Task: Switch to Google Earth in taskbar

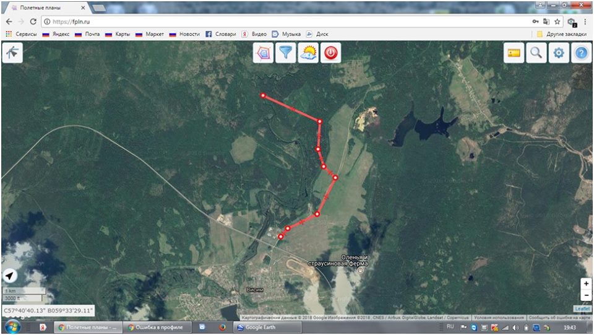Action: tap(260, 327)
